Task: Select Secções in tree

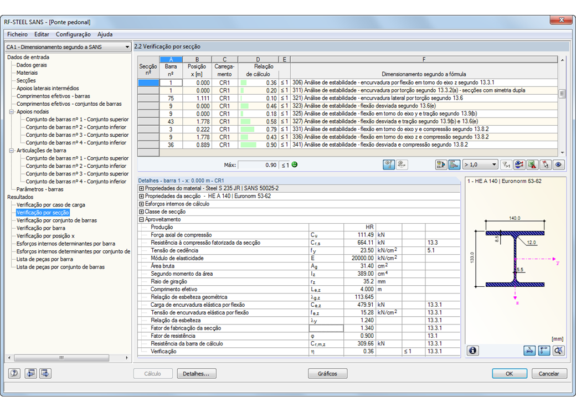Action: [x=25, y=80]
